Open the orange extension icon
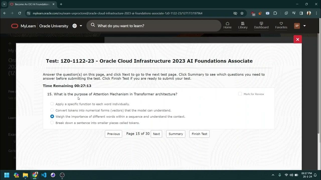 [260, 13]
